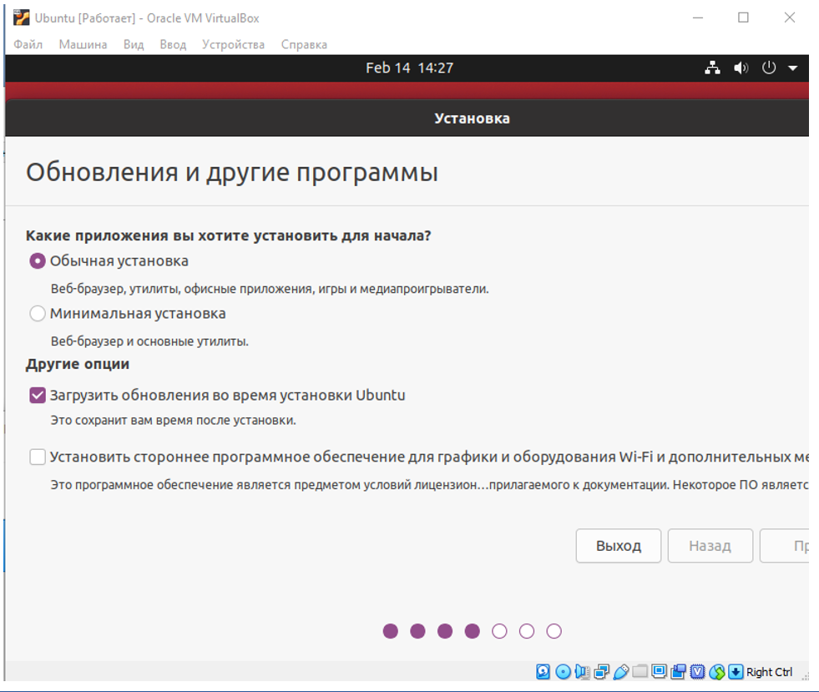This screenshot has height=692, width=819.
Task: Open the 'Устройства' menu
Action: [234, 44]
